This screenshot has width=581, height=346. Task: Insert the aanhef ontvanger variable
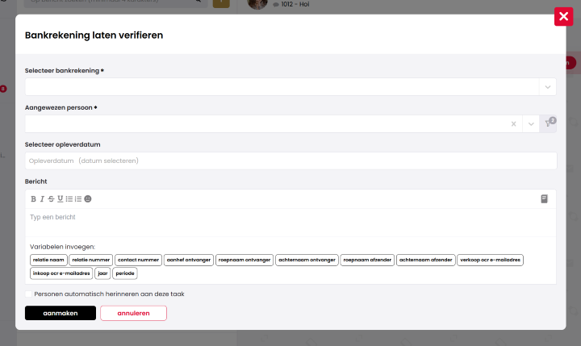point(189,260)
